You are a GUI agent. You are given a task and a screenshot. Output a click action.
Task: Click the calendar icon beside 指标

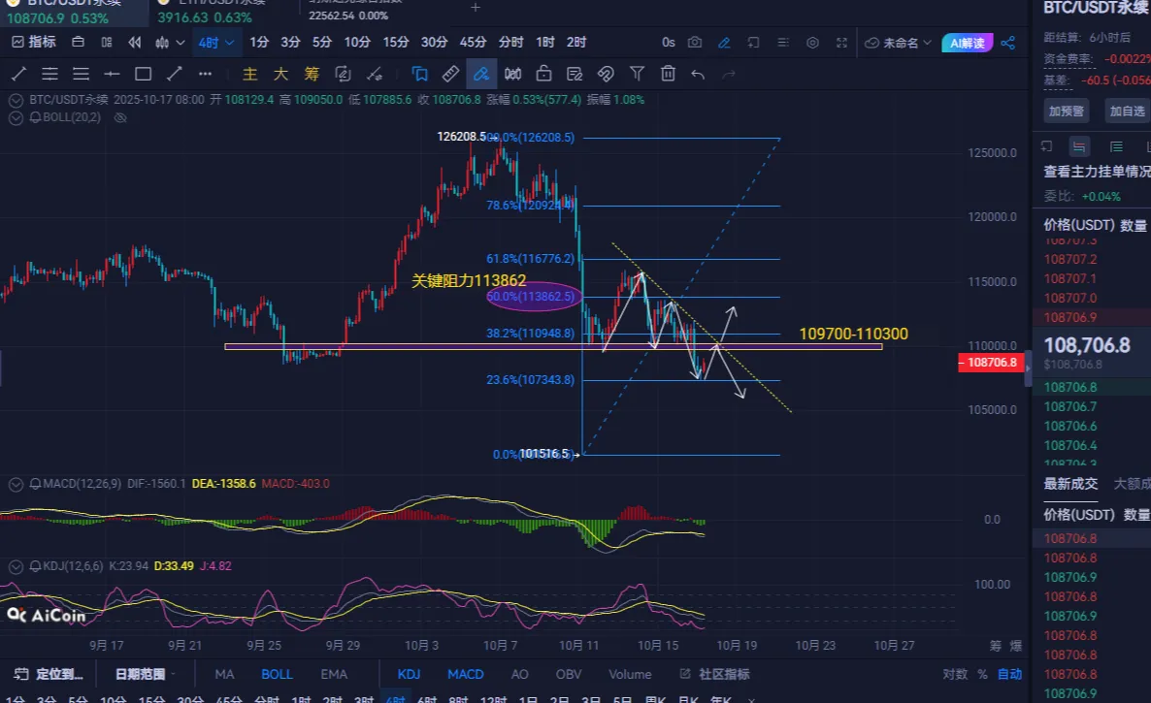(78, 43)
